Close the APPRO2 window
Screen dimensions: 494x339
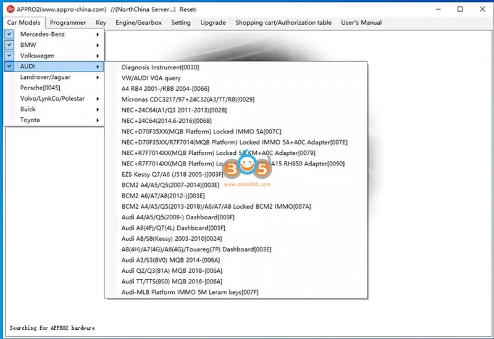(x=482, y=9)
